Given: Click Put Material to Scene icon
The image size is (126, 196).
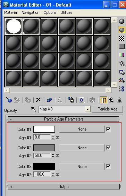Looking at the screenshot, I should tap(17, 100).
